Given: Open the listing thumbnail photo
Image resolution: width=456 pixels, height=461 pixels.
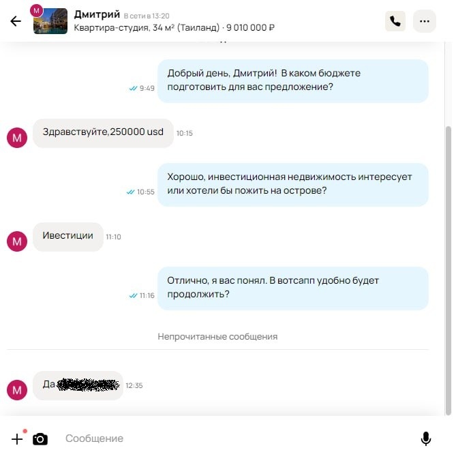Looking at the screenshot, I should pos(50,21).
